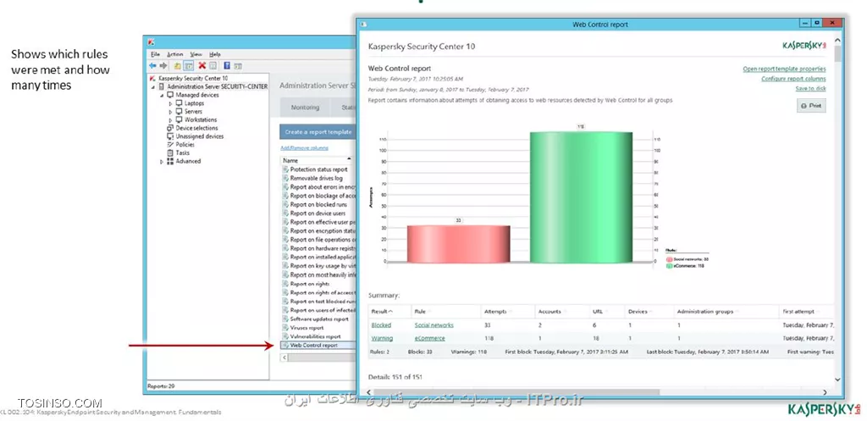This screenshot has height=421, width=867.
Task: Click the last toolbar icon after Help
Action: tap(238, 65)
